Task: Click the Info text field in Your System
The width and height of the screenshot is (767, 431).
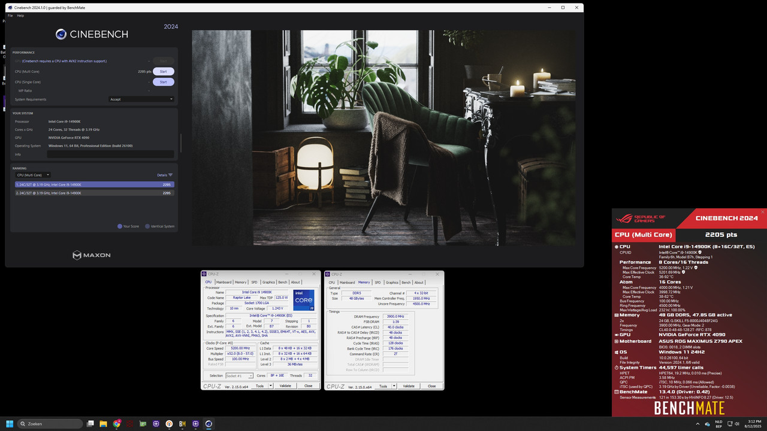Action: (110, 154)
